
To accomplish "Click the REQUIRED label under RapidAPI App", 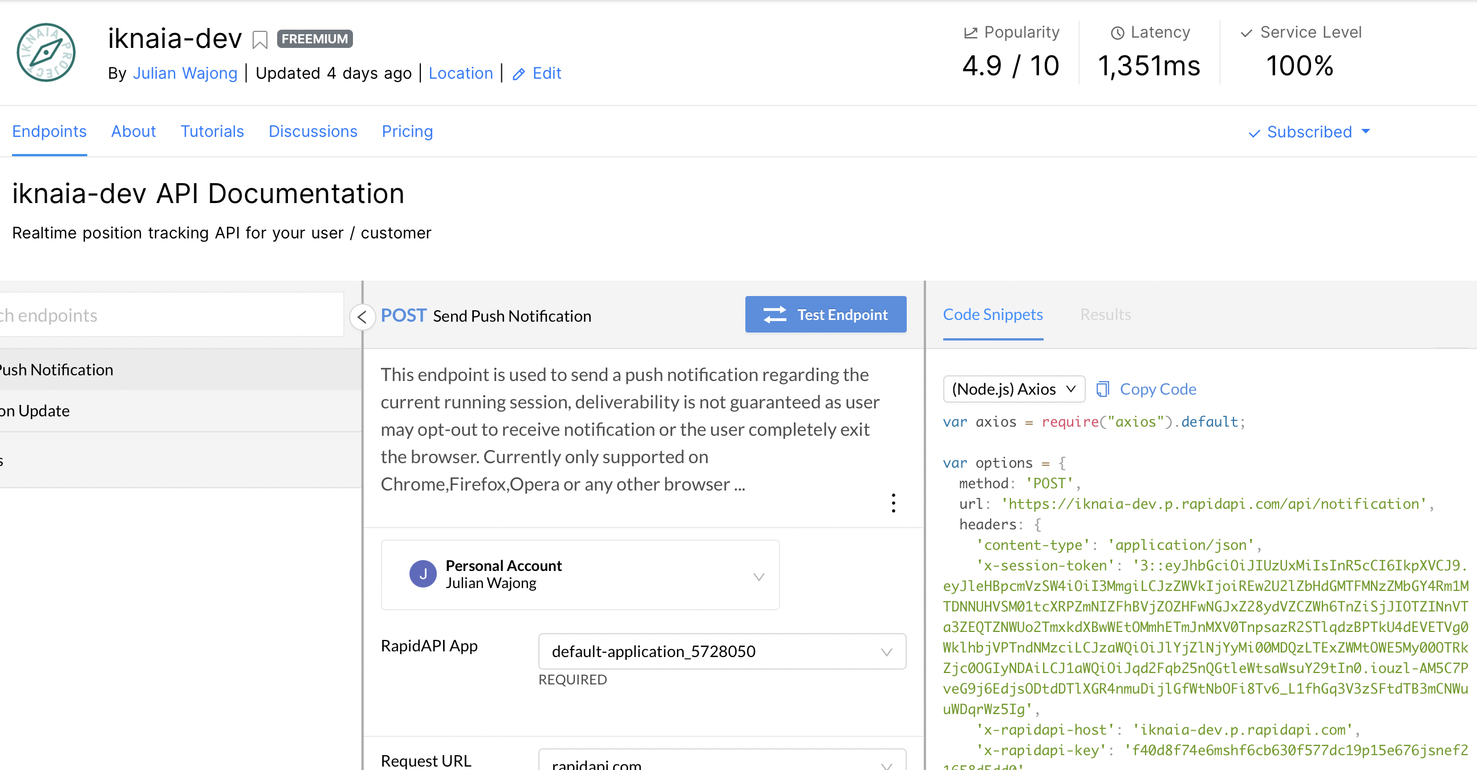I will click(572, 679).
